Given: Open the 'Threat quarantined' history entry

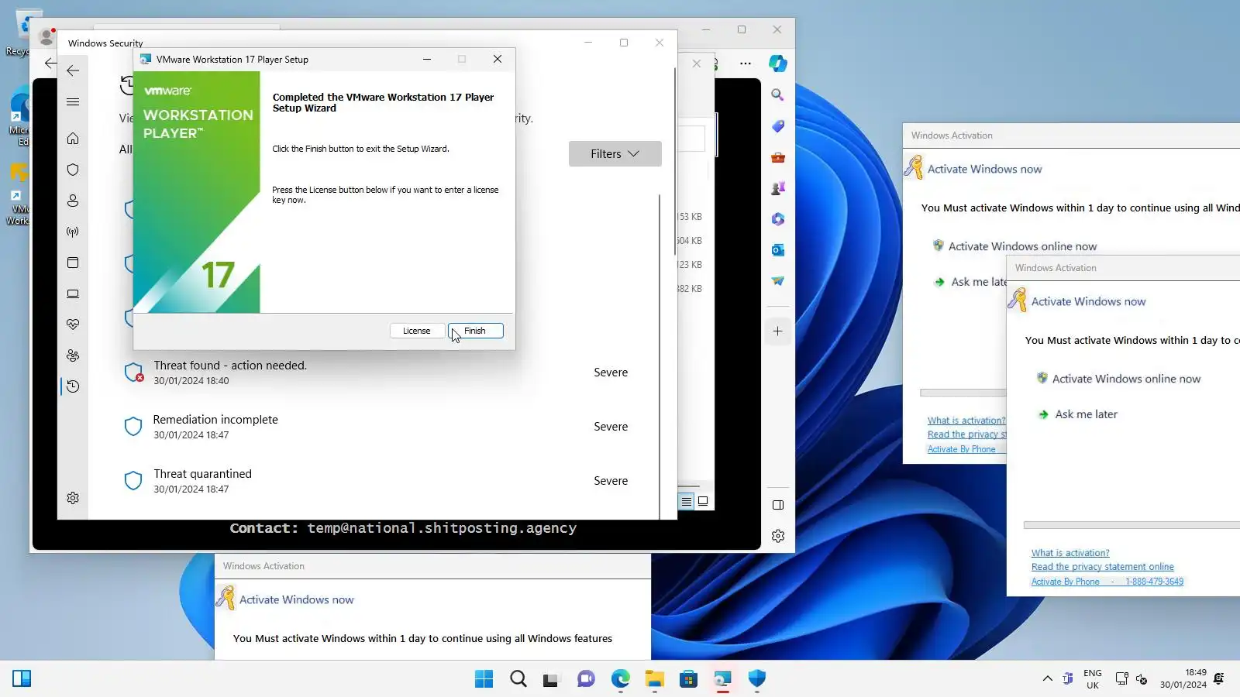Looking at the screenshot, I should click(x=377, y=481).
